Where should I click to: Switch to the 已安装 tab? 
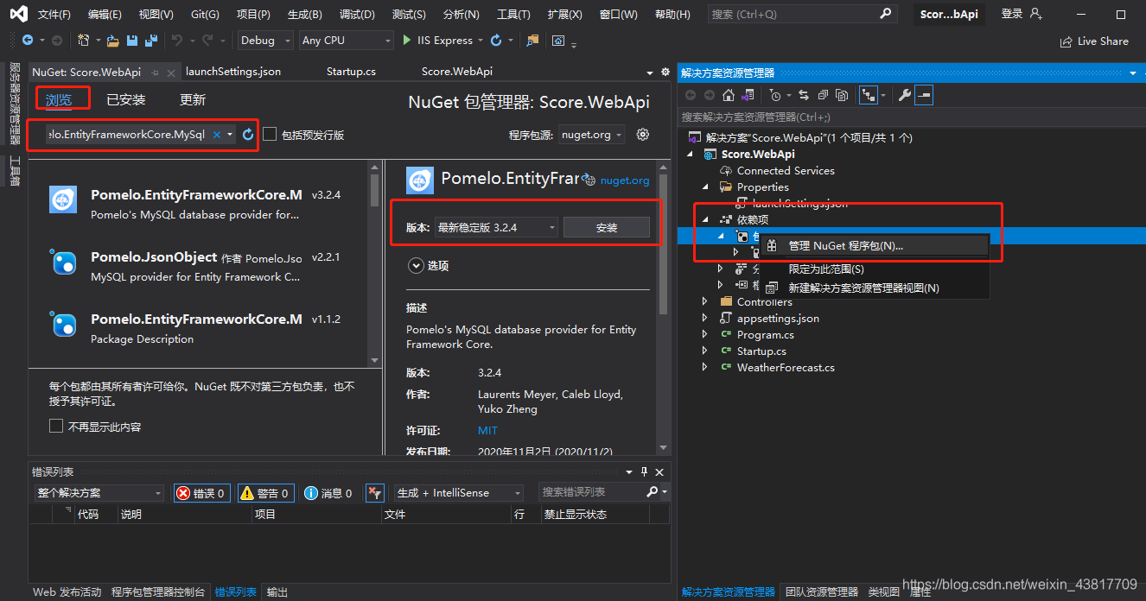(x=125, y=98)
